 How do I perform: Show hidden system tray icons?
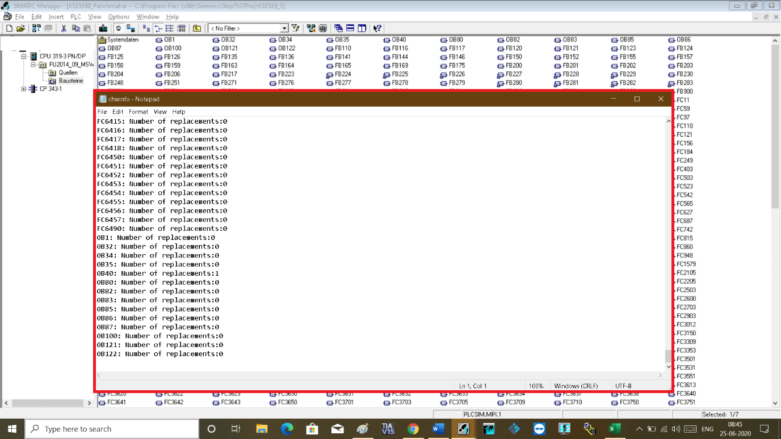(640, 429)
